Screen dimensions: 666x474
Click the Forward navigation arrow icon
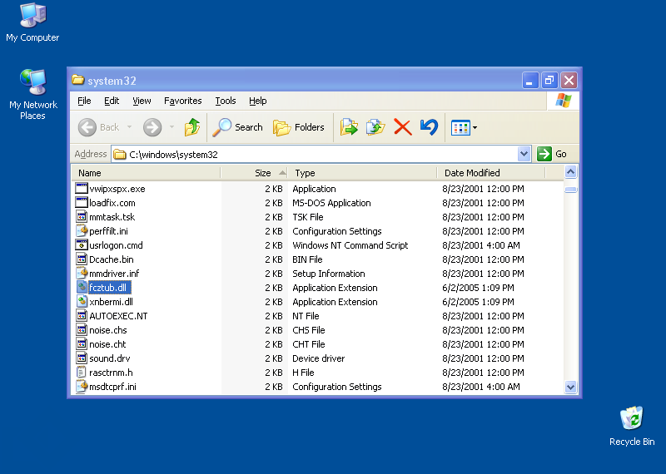[x=152, y=127]
